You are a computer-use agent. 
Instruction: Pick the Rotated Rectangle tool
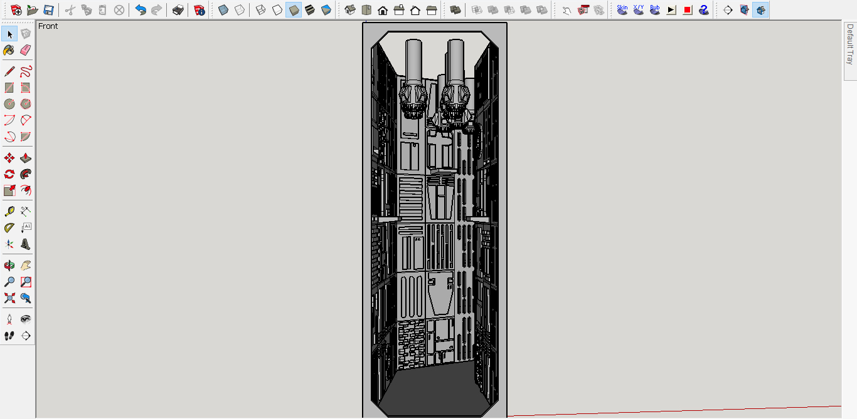pyautogui.click(x=26, y=88)
